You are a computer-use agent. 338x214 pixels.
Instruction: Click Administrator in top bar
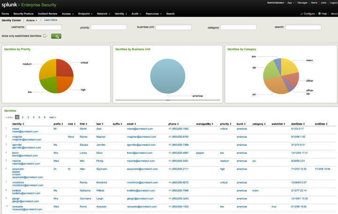[x=275, y=3]
